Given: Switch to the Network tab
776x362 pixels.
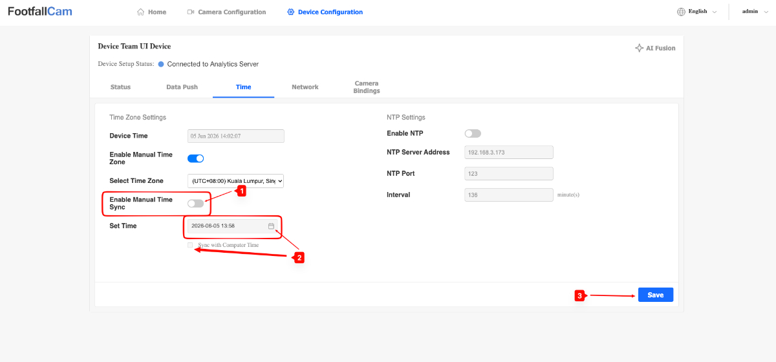Looking at the screenshot, I should coord(305,87).
